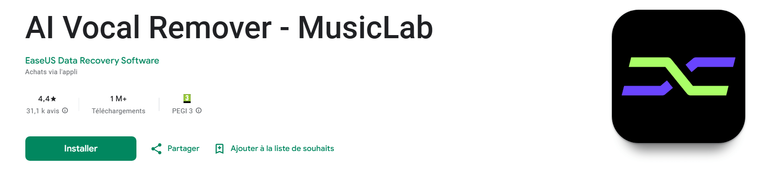This screenshot has height=171, width=783.
Task: Click the info icon next to 31,1 k avis
Action: pyautogui.click(x=65, y=111)
